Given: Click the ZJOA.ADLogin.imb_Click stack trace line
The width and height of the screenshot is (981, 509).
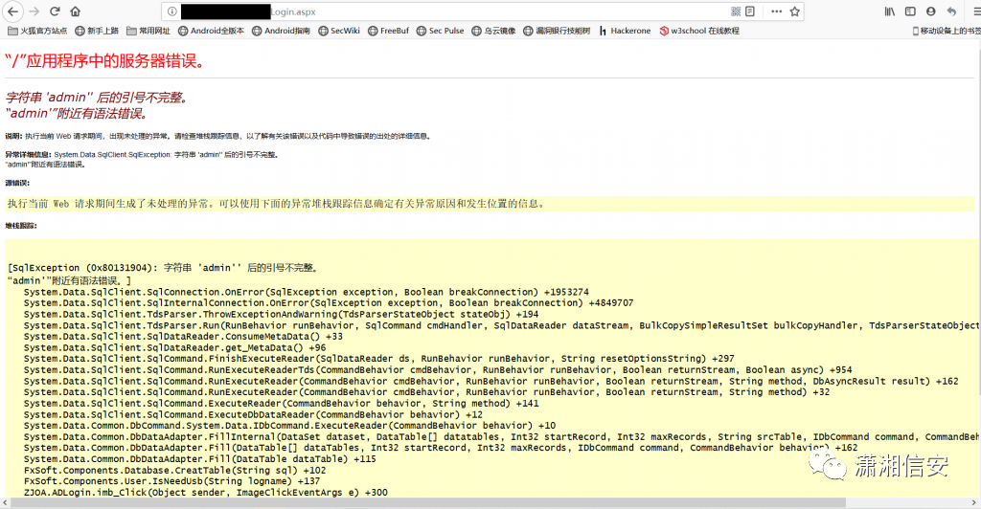Looking at the screenshot, I should (x=206, y=492).
